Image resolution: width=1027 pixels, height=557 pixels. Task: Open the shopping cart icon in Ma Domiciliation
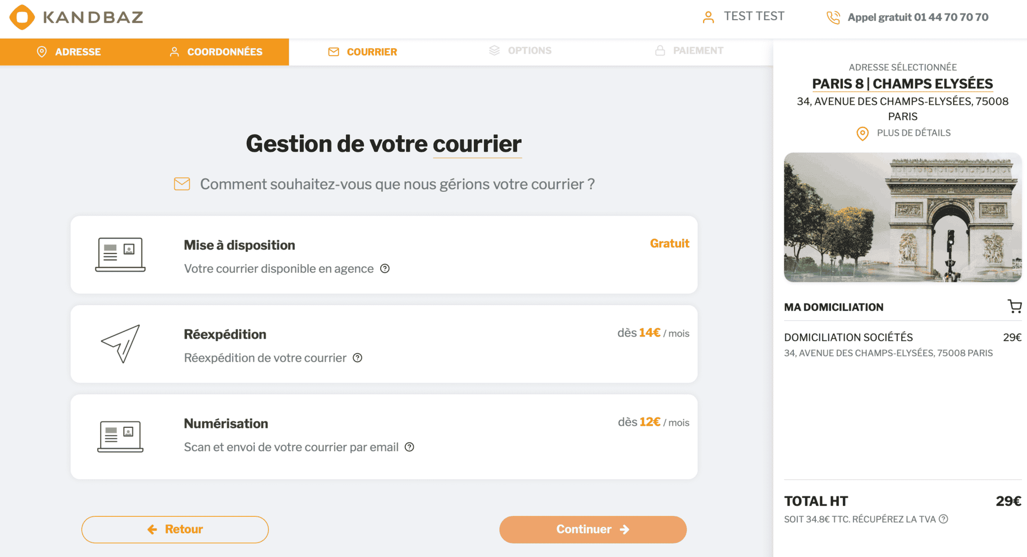[1014, 306]
